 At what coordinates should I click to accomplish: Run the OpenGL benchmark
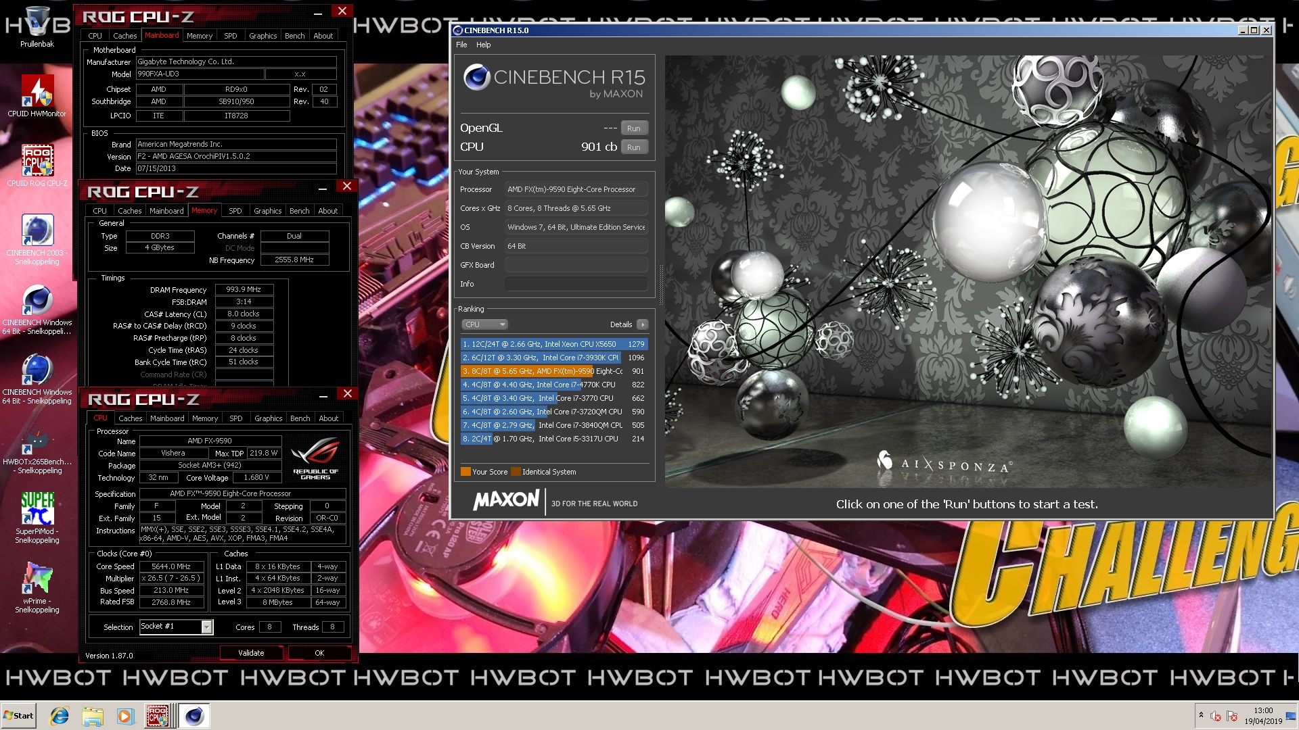[x=634, y=128]
